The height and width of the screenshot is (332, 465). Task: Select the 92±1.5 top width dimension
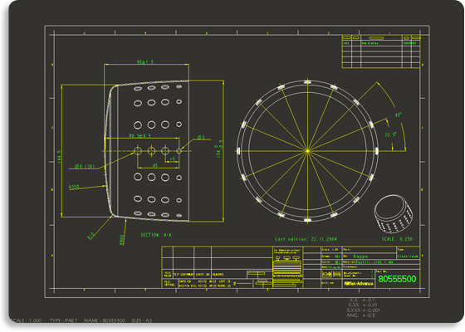(x=145, y=62)
